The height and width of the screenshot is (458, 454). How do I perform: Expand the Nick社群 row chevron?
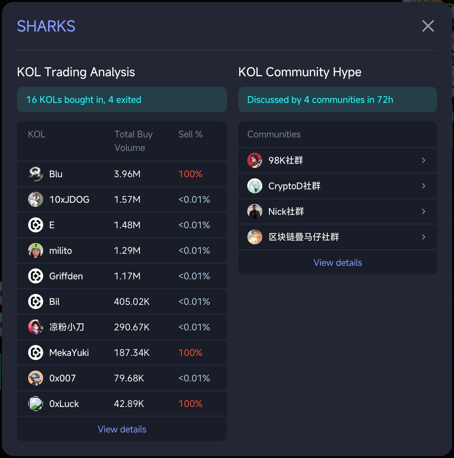(x=424, y=211)
